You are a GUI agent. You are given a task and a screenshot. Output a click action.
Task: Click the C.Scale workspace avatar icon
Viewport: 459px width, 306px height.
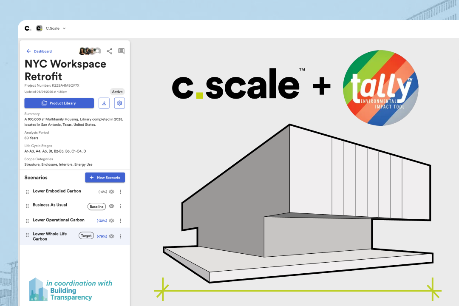tap(39, 28)
